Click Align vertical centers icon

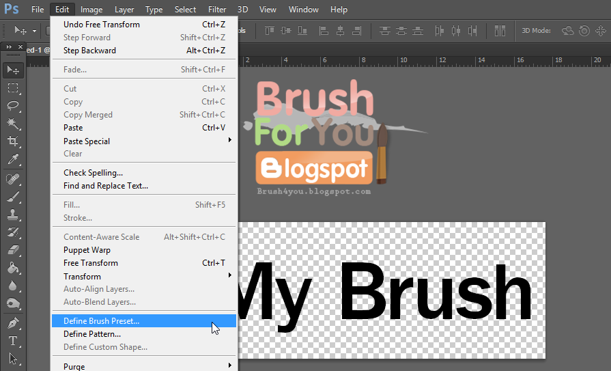pyautogui.click(x=285, y=31)
